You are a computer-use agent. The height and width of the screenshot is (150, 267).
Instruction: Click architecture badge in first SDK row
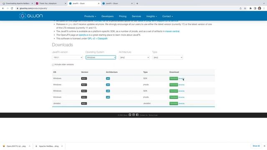coord(108,78)
